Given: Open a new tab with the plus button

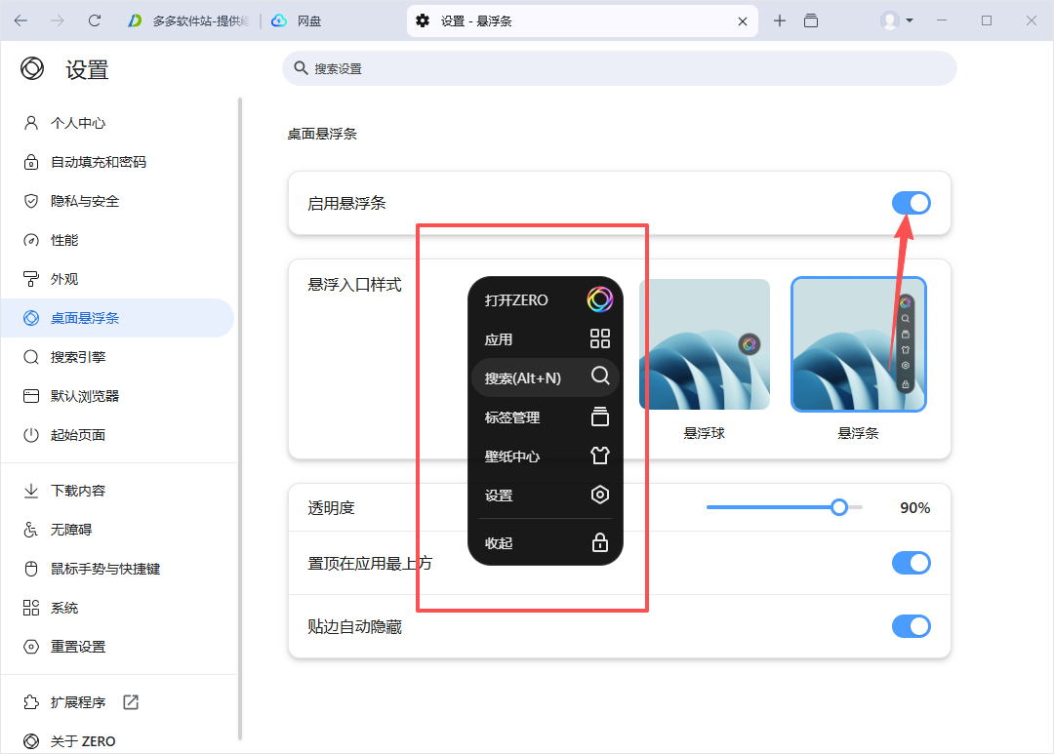Looking at the screenshot, I should coord(779,20).
